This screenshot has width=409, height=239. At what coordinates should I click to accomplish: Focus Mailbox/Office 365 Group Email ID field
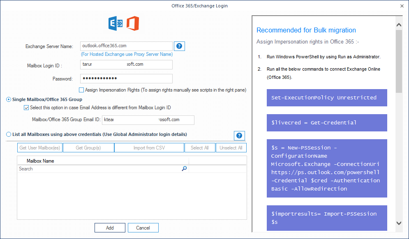[148, 120]
